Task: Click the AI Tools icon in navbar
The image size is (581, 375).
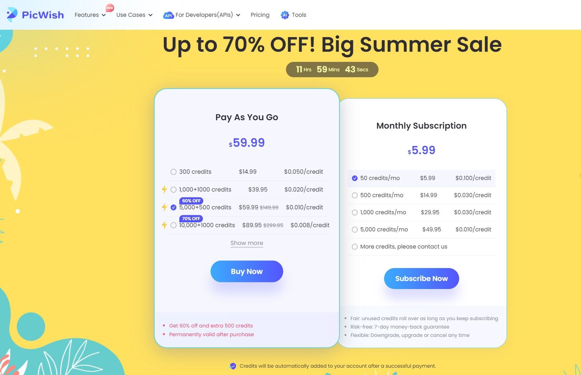Action: point(284,15)
